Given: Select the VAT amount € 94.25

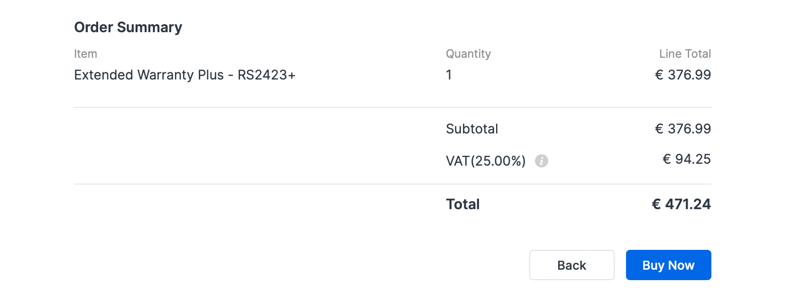Looking at the screenshot, I should [x=687, y=159].
